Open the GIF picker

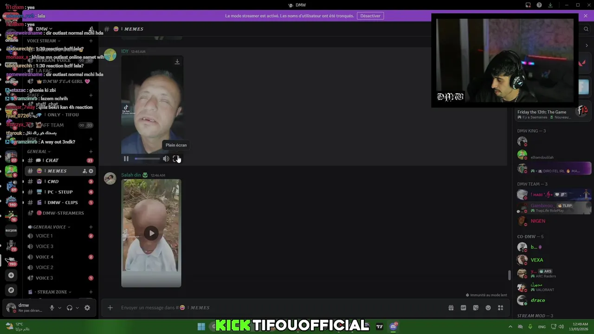[463, 308]
